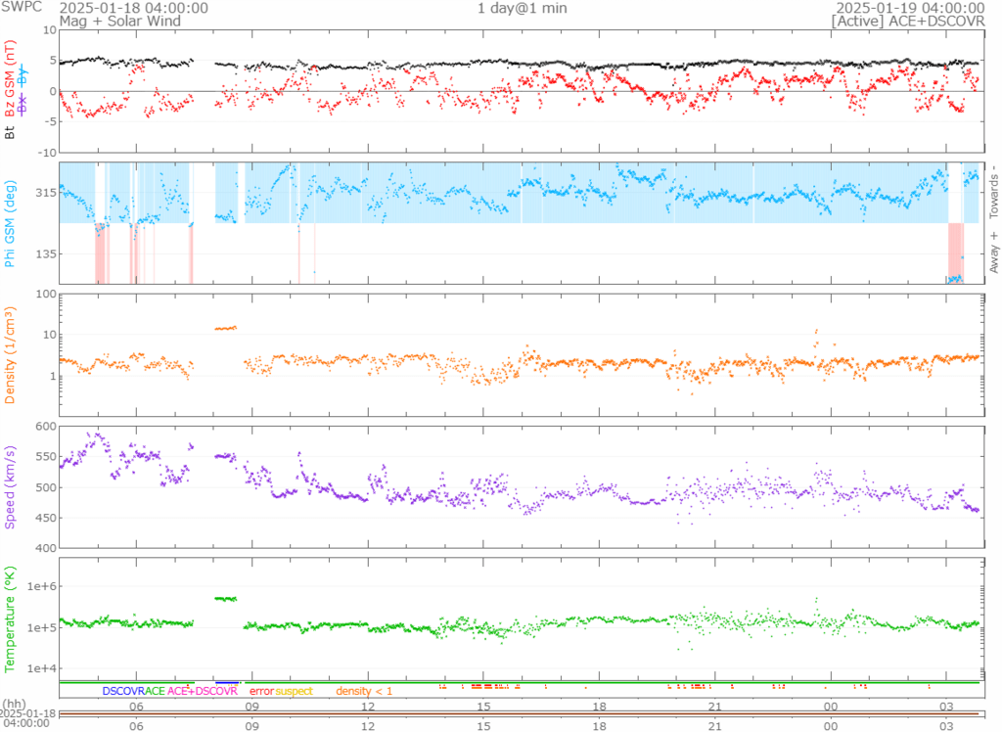Image resolution: width=1002 pixels, height=732 pixels.
Task: Click the Speed (km/s) axis label
Action: [13, 486]
